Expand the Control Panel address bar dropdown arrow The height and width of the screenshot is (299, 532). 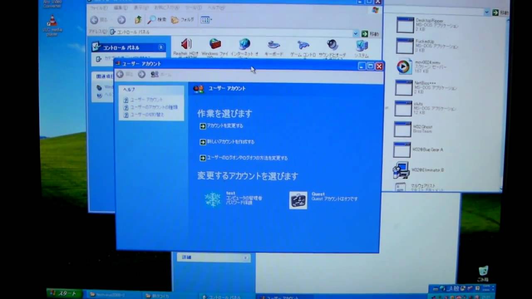pos(356,33)
